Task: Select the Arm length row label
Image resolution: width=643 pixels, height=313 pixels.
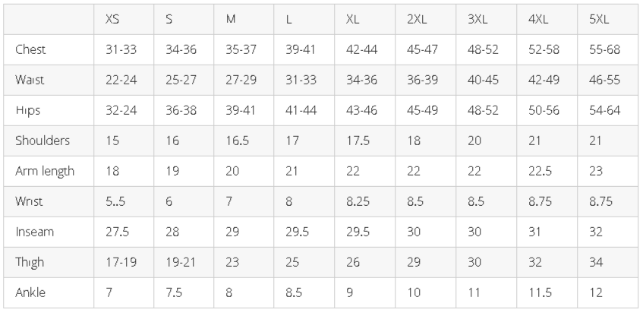Action: point(45,171)
